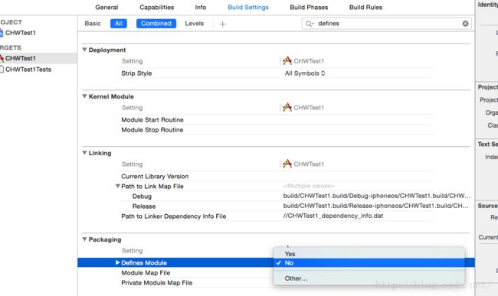Select the CHWTest1 target app icon in sidebar

click(x=2, y=58)
